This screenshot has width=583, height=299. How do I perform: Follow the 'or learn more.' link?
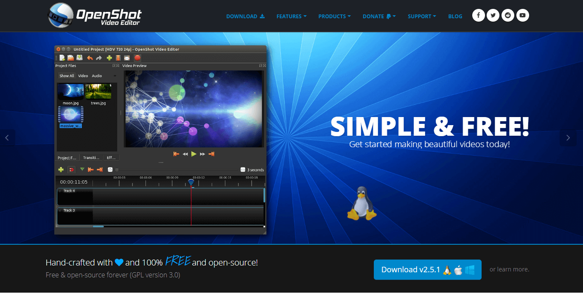509,269
